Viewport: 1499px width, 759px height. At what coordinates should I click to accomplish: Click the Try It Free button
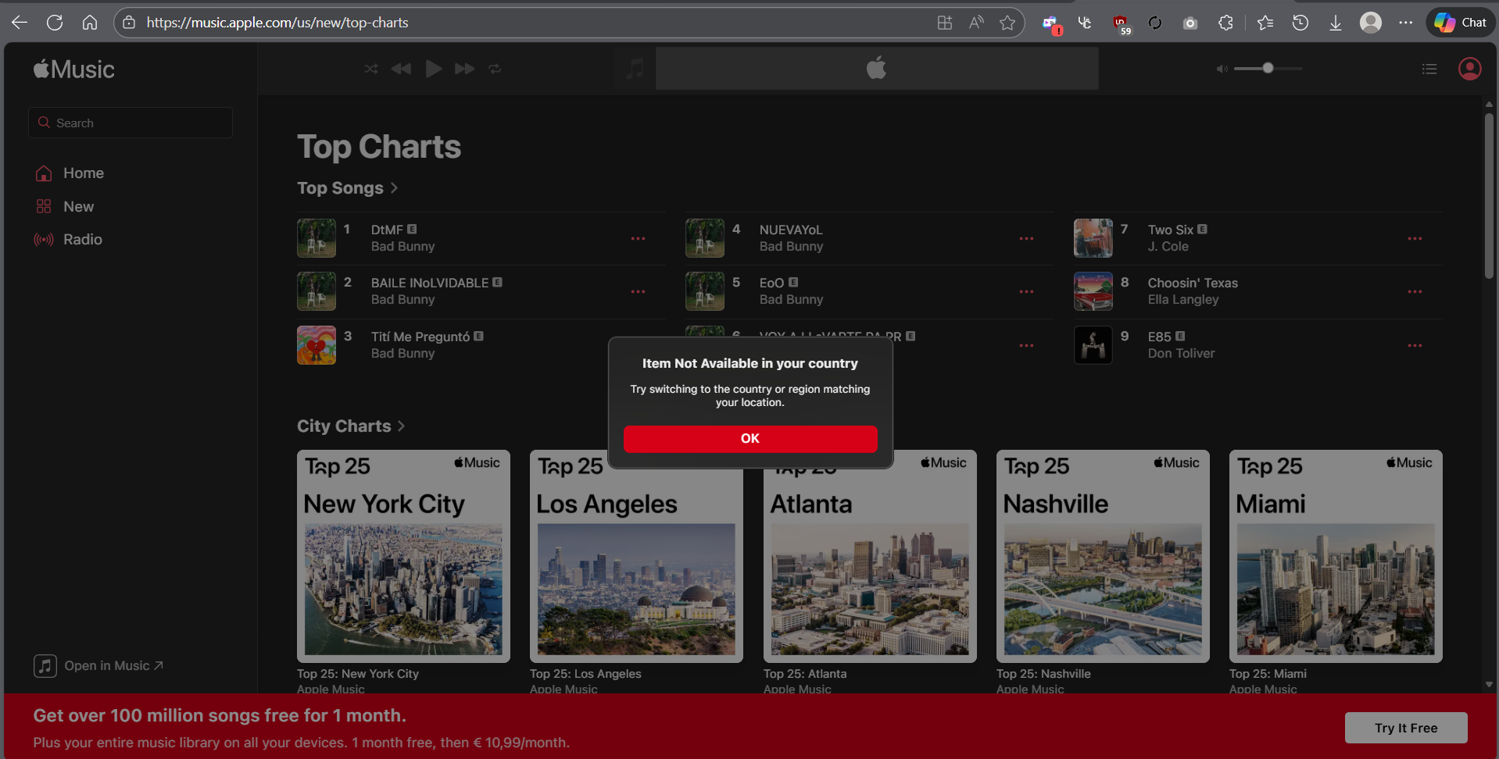(1405, 728)
